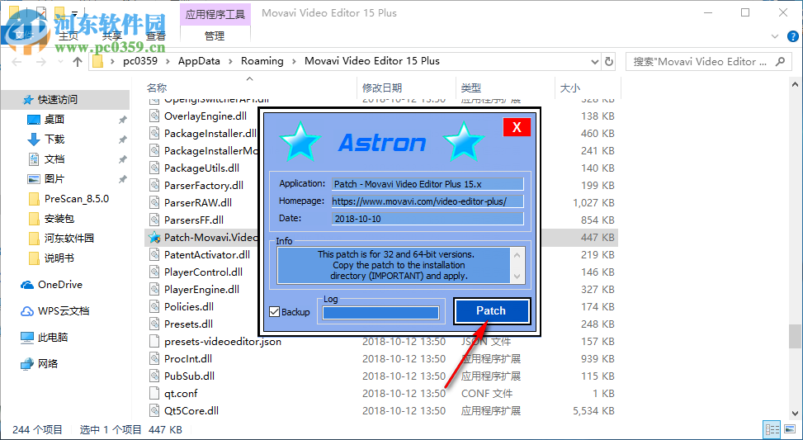The image size is (803, 440).
Task: Click the Patch button in Astron dialog
Action: 491,311
